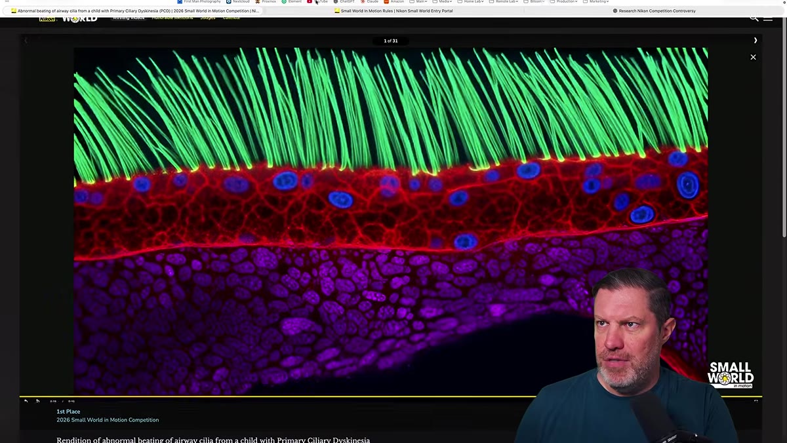Open the Calendar nav link

tap(231, 18)
